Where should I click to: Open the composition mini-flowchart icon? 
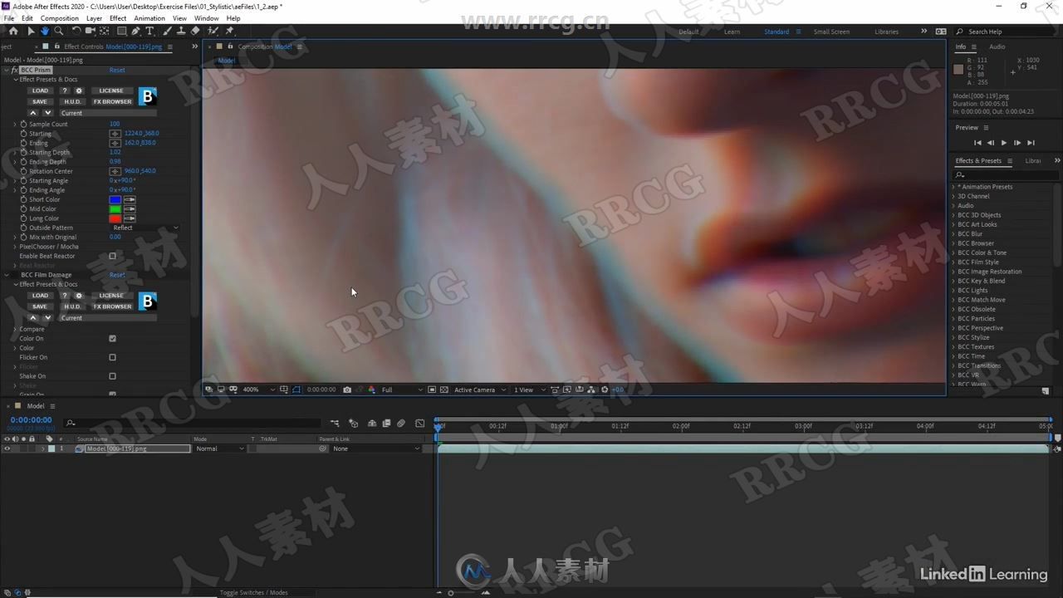tap(335, 423)
